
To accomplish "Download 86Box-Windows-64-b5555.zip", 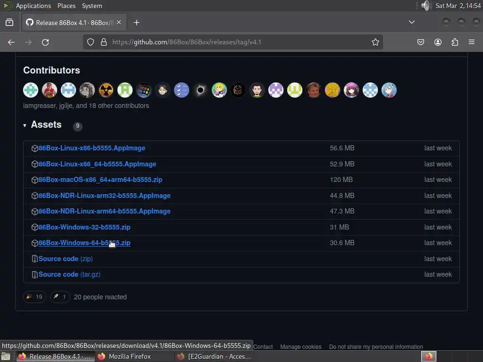I will tap(84, 243).
